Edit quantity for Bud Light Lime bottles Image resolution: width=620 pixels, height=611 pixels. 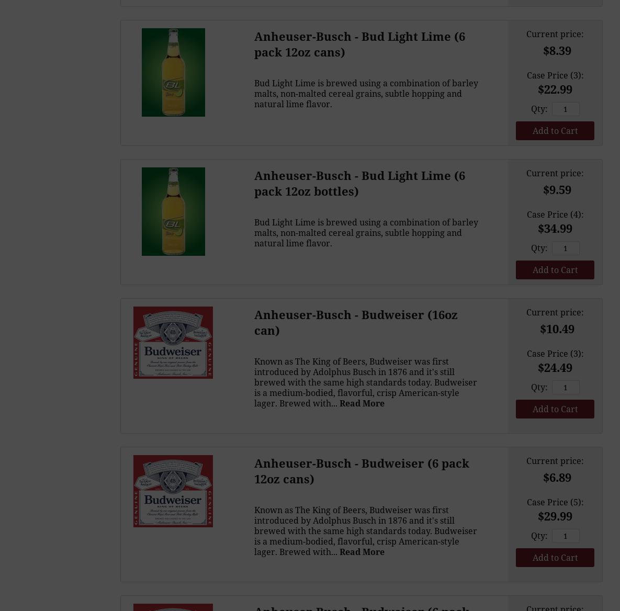[x=566, y=248]
